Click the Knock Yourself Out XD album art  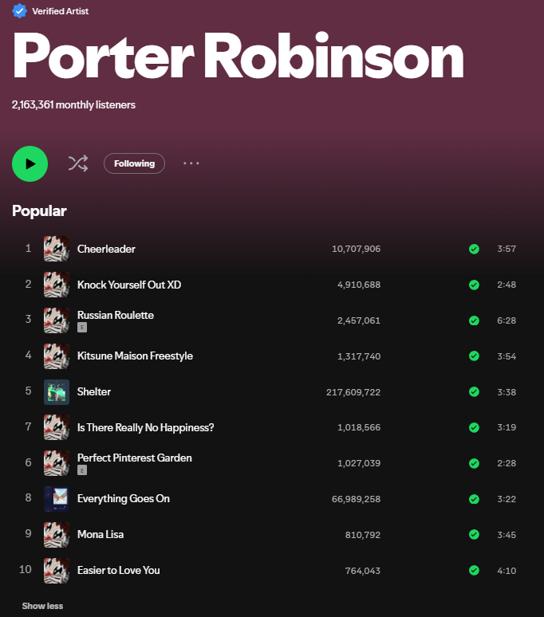[57, 285]
